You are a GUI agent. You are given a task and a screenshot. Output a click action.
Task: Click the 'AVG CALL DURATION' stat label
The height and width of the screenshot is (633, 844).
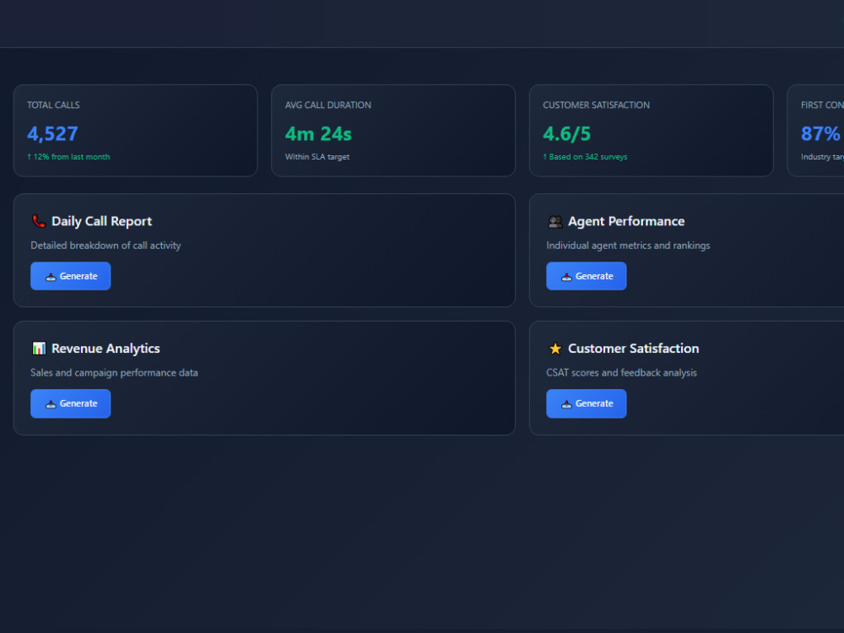pyautogui.click(x=327, y=105)
